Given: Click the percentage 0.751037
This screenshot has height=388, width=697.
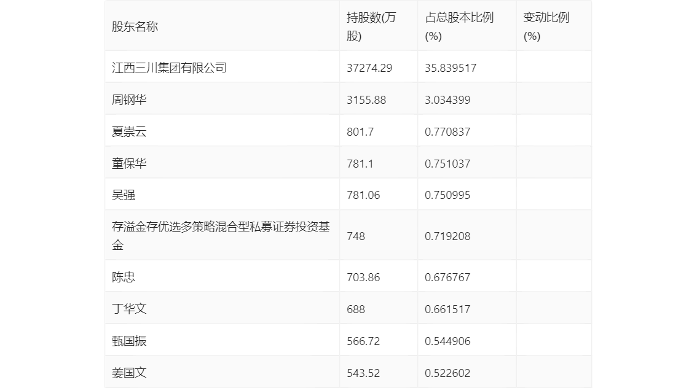Looking at the screenshot, I should pos(447,164).
